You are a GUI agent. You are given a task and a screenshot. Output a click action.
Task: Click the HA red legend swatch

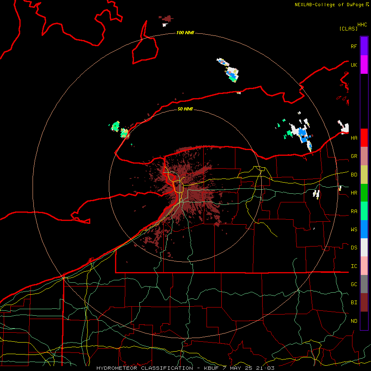pyautogui.click(x=364, y=138)
